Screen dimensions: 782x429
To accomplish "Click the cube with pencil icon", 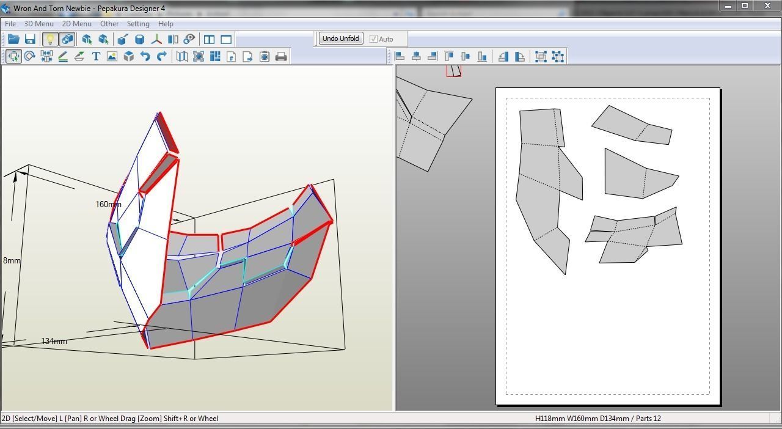I will click(x=122, y=39).
